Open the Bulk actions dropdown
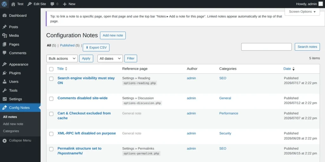This screenshot has height=162, width=325. coord(62,59)
